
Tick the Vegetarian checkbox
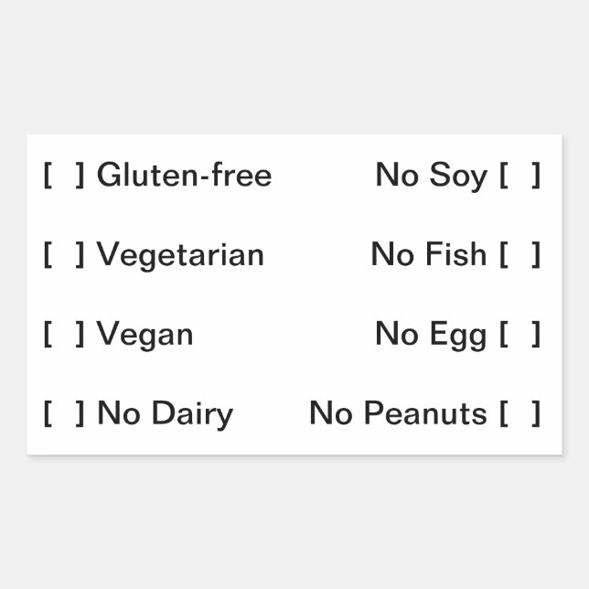pos(63,254)
